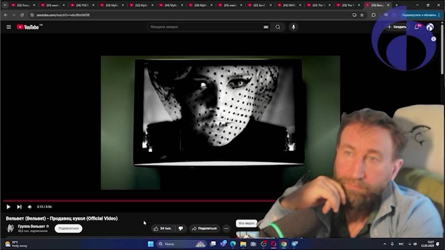This screenshot has height=250, width=445.
Task: Switch to the (34) POLI tab
Action: (x=82, y=5)
